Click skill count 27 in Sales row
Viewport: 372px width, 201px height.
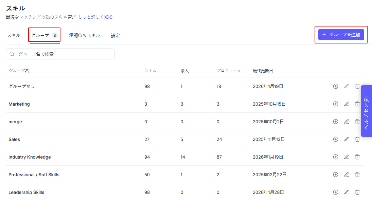(x=147, y=139)
